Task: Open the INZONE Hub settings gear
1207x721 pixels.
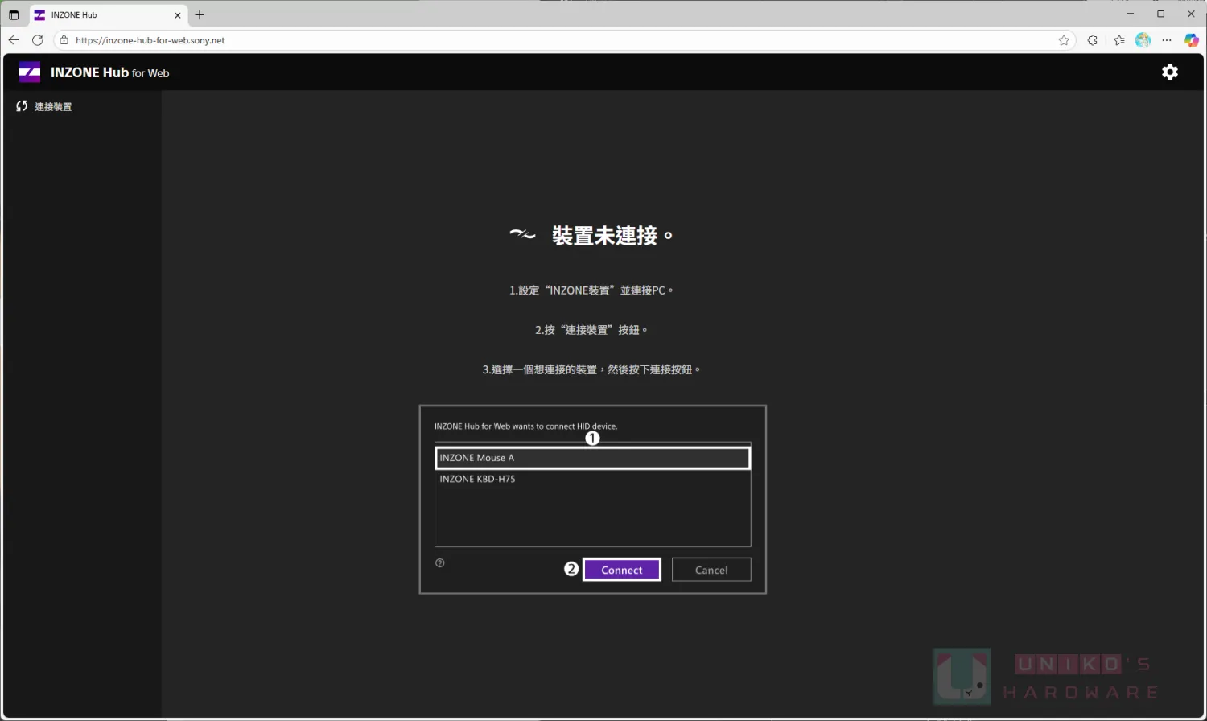Action: point(1169,72)
